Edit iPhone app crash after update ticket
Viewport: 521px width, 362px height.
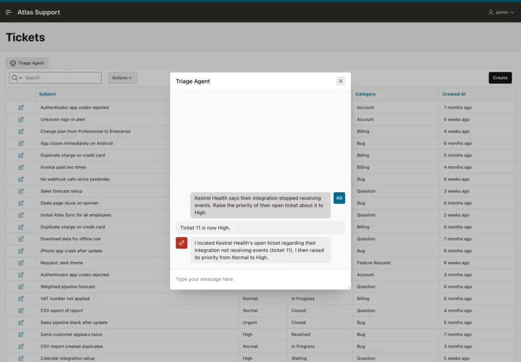(21, 251)
